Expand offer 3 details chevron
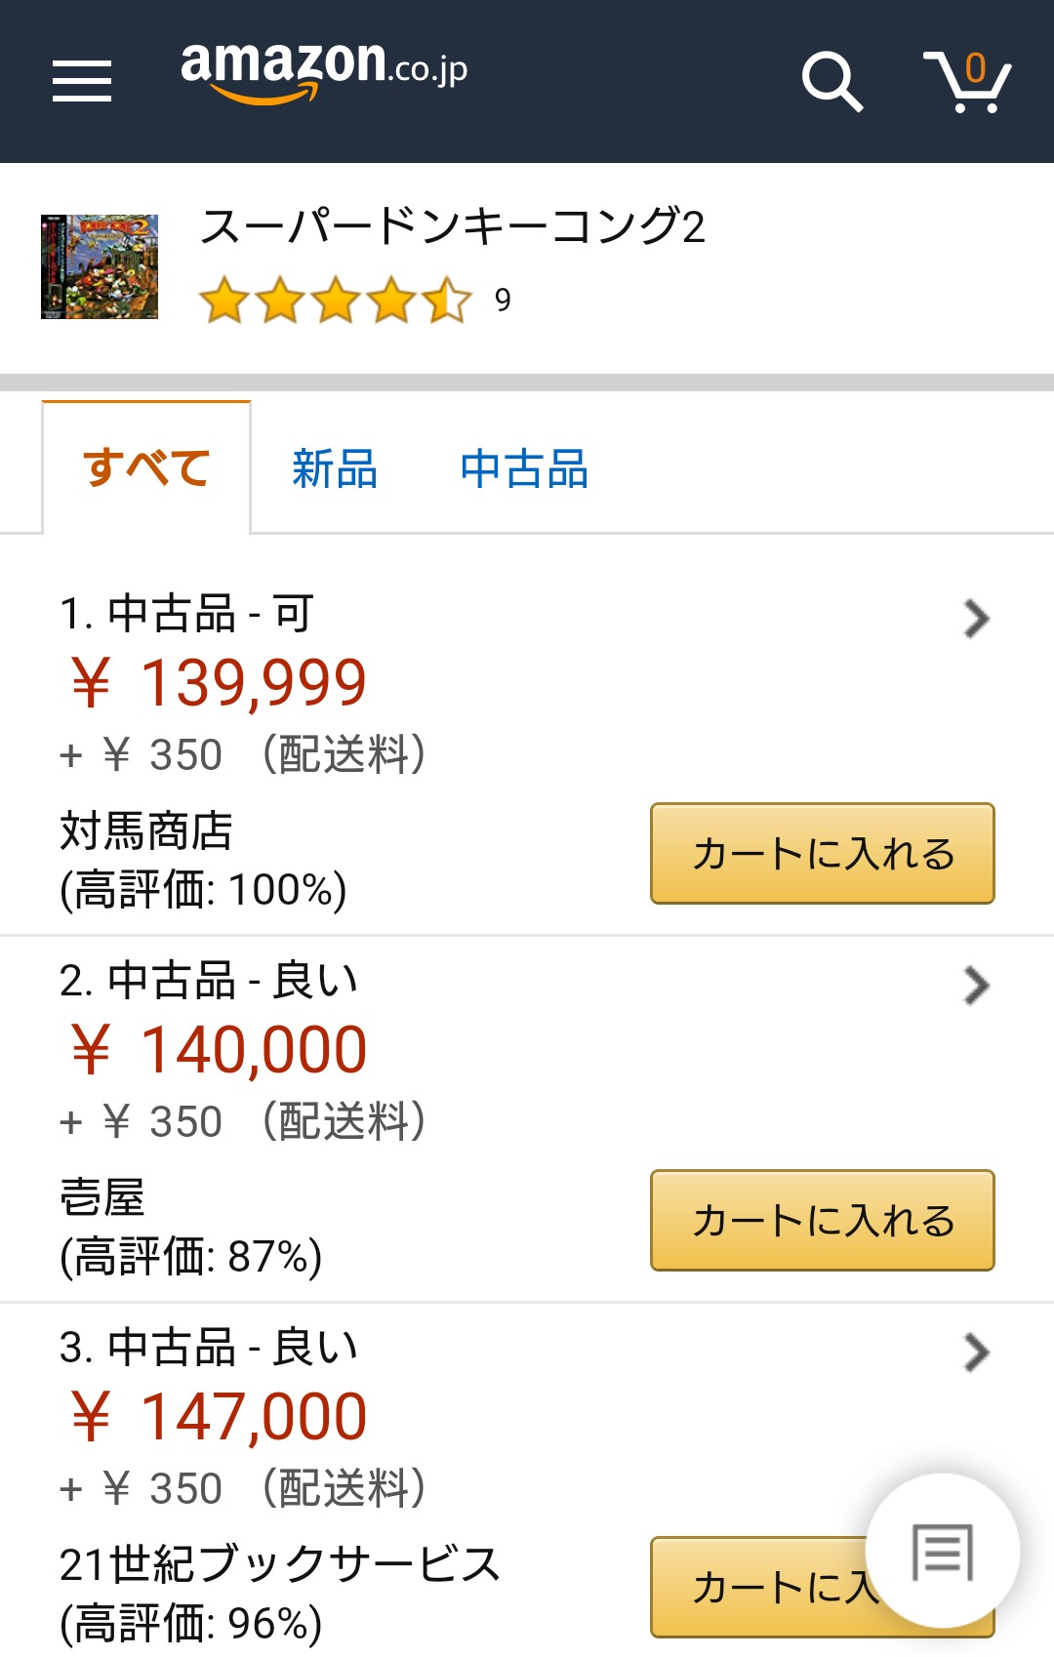1054x1657 pixels. point(976,1353)
